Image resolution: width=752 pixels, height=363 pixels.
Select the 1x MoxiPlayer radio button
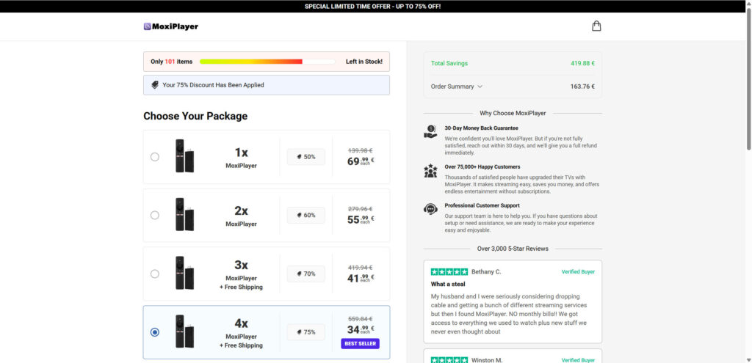[154, 157]
